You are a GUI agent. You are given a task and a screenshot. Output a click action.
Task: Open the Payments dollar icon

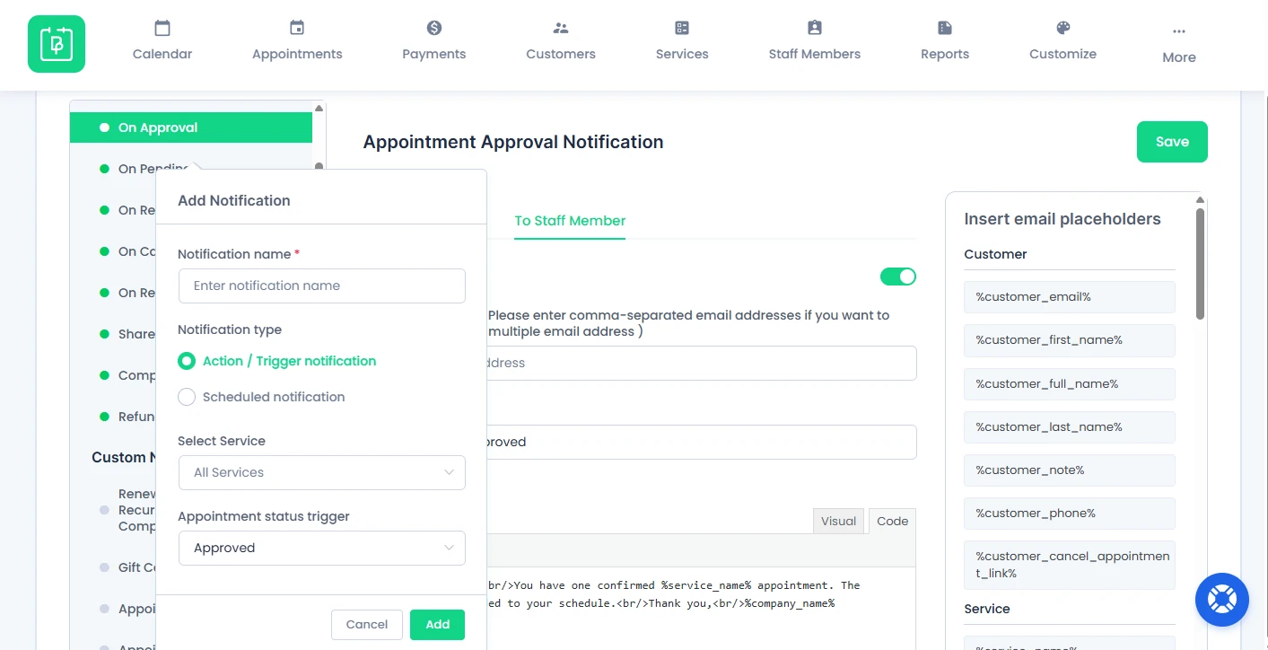(x=434, y=28)
